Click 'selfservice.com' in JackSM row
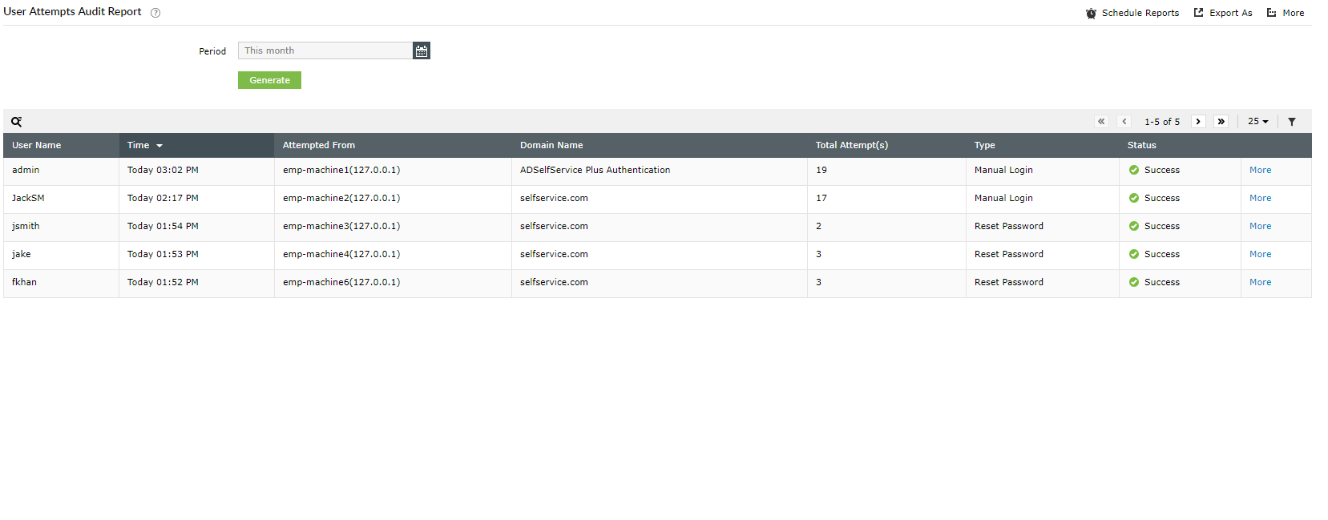Viewport: 1328px width, 520px height. click(x=554, y=198)
